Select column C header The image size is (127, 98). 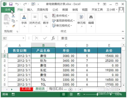coord(66,45)
